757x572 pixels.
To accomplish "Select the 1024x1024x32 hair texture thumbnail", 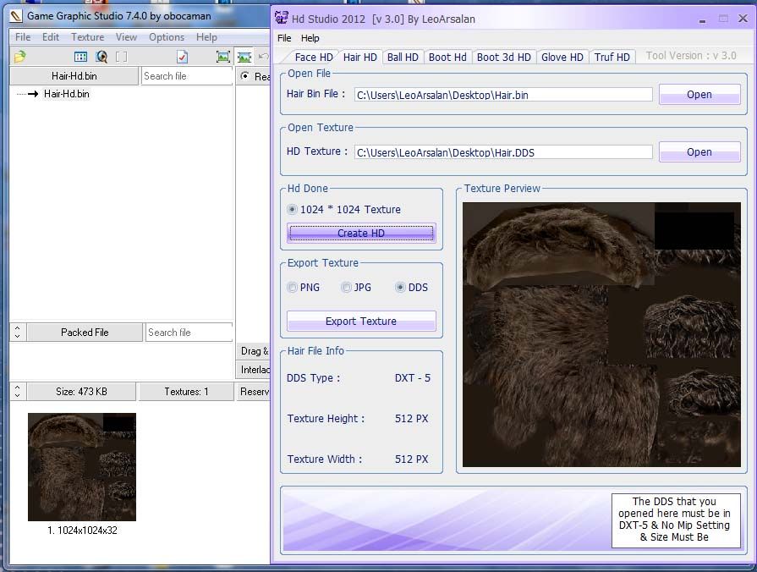I will [x=82, y=467].
